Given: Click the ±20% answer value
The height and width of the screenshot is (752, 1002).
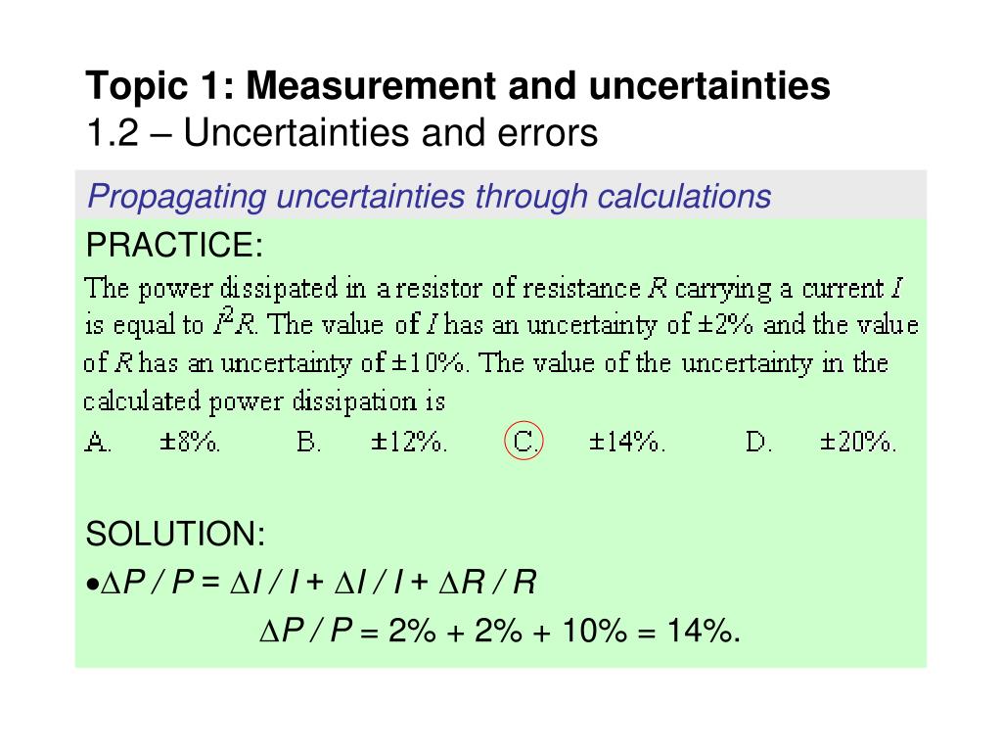Looking at the screenshot, I should tap(858, 442).
